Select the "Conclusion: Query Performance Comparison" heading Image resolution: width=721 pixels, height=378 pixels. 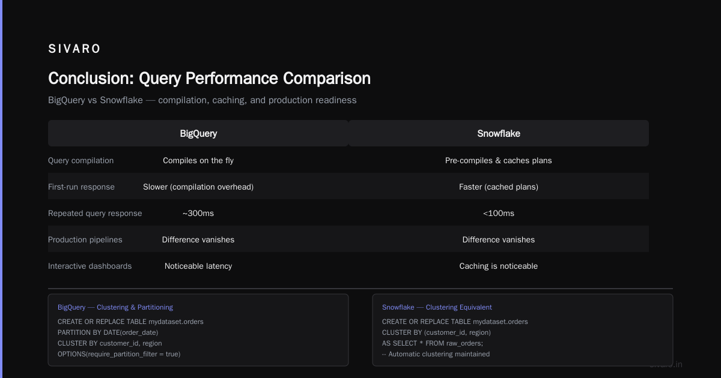209,79
